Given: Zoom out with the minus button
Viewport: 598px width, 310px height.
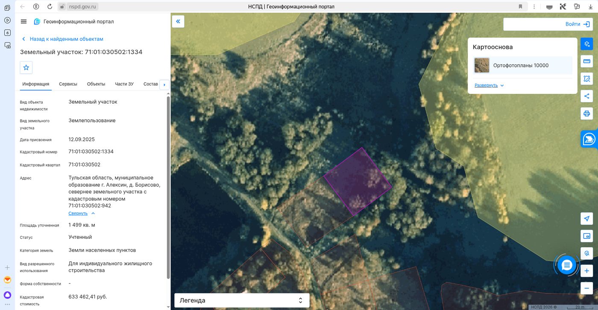Looking at the screenshot, I should (x=587, y=288).
